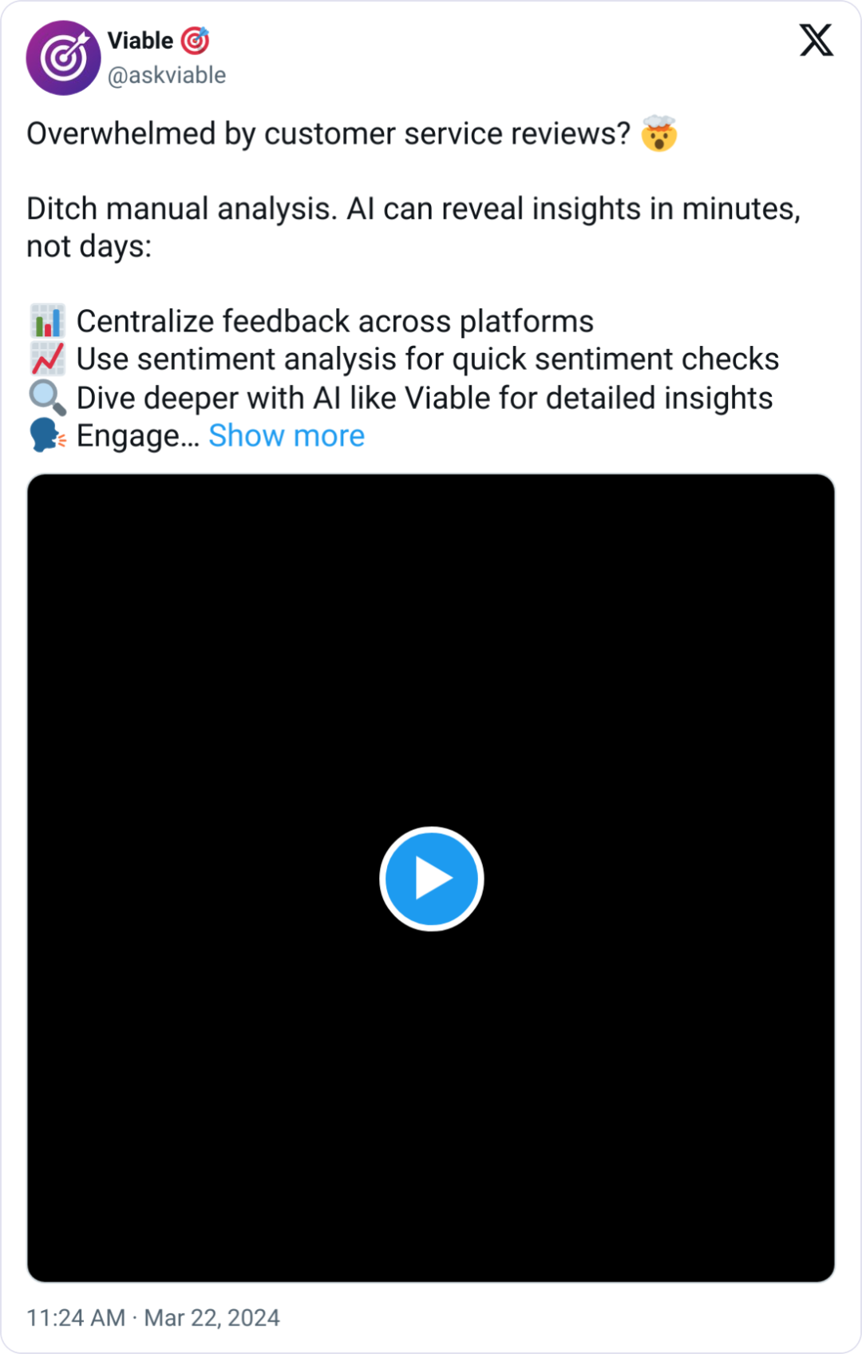Click the Viable display name
The height and width of the screenshot is (1354, 862).
[x=140, y=40]
